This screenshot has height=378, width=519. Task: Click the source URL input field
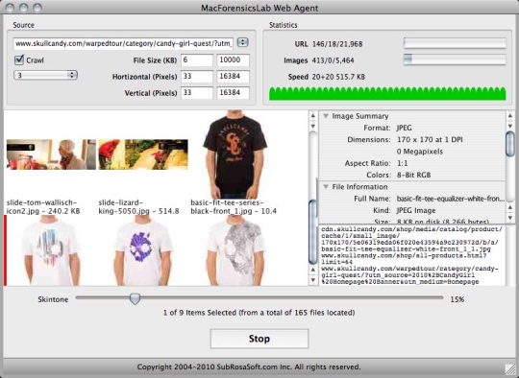point(123,43)
